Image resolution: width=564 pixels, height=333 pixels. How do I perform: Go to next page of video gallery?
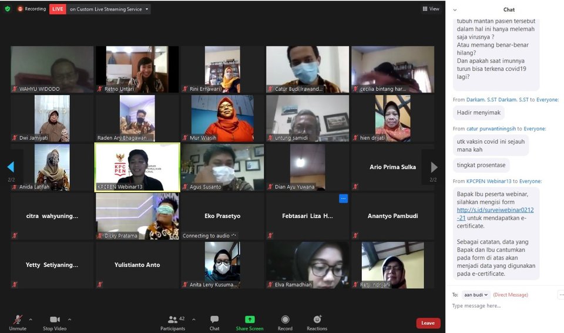coord(434,167)
